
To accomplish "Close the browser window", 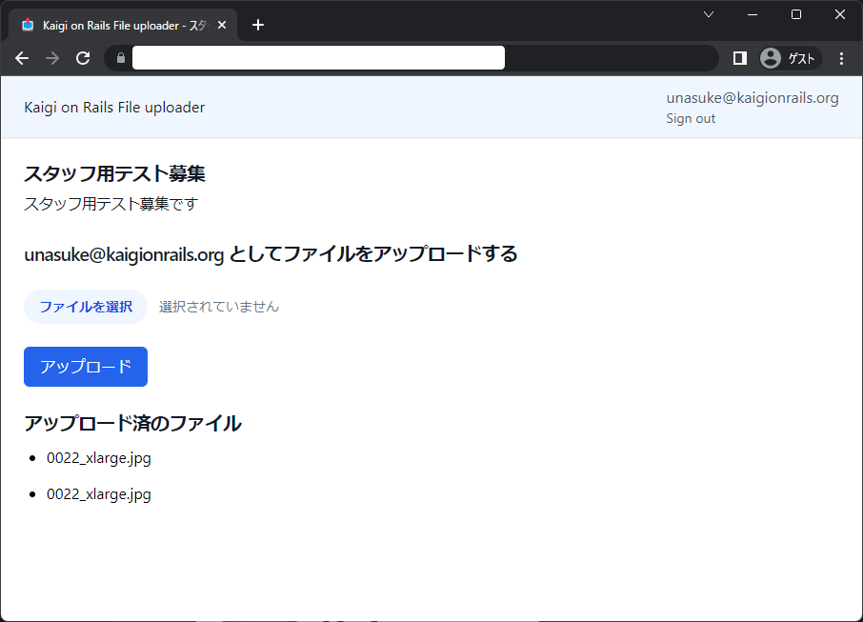I will (839, 15).
